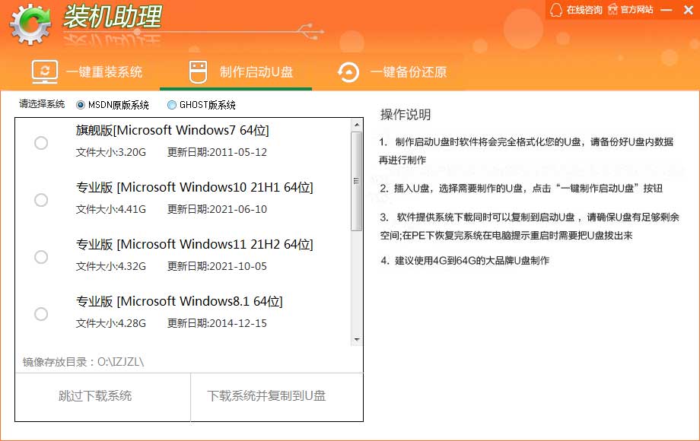Screen dimensions: 700x441
Task: Select the MSDN原版系统 radio option
Action: click(81, 105)
